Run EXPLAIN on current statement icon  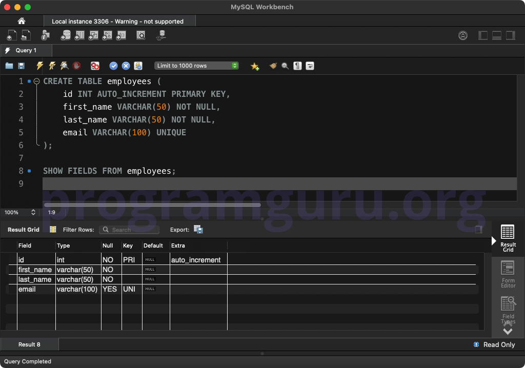(64, 66)
